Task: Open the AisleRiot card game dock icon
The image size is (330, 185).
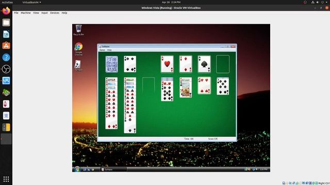Action: click(x=6, y=104)
